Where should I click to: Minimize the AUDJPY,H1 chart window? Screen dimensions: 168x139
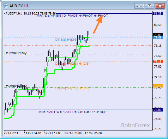(139, 6)
